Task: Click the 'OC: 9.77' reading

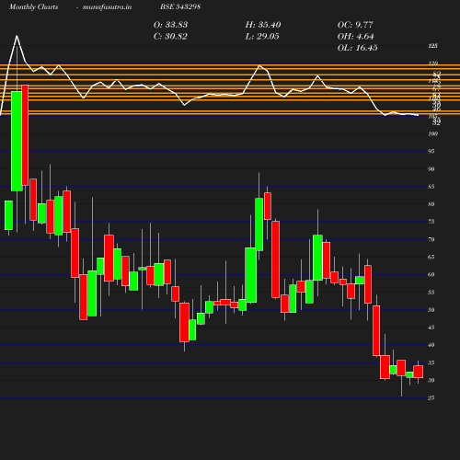Action: (355, 25)
